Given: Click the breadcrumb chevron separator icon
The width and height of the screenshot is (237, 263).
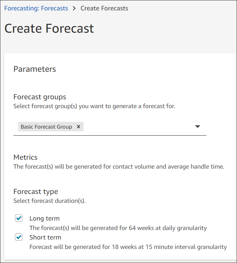Looking at the screenshot, I should pyautogui.click(x=74, y=8).
